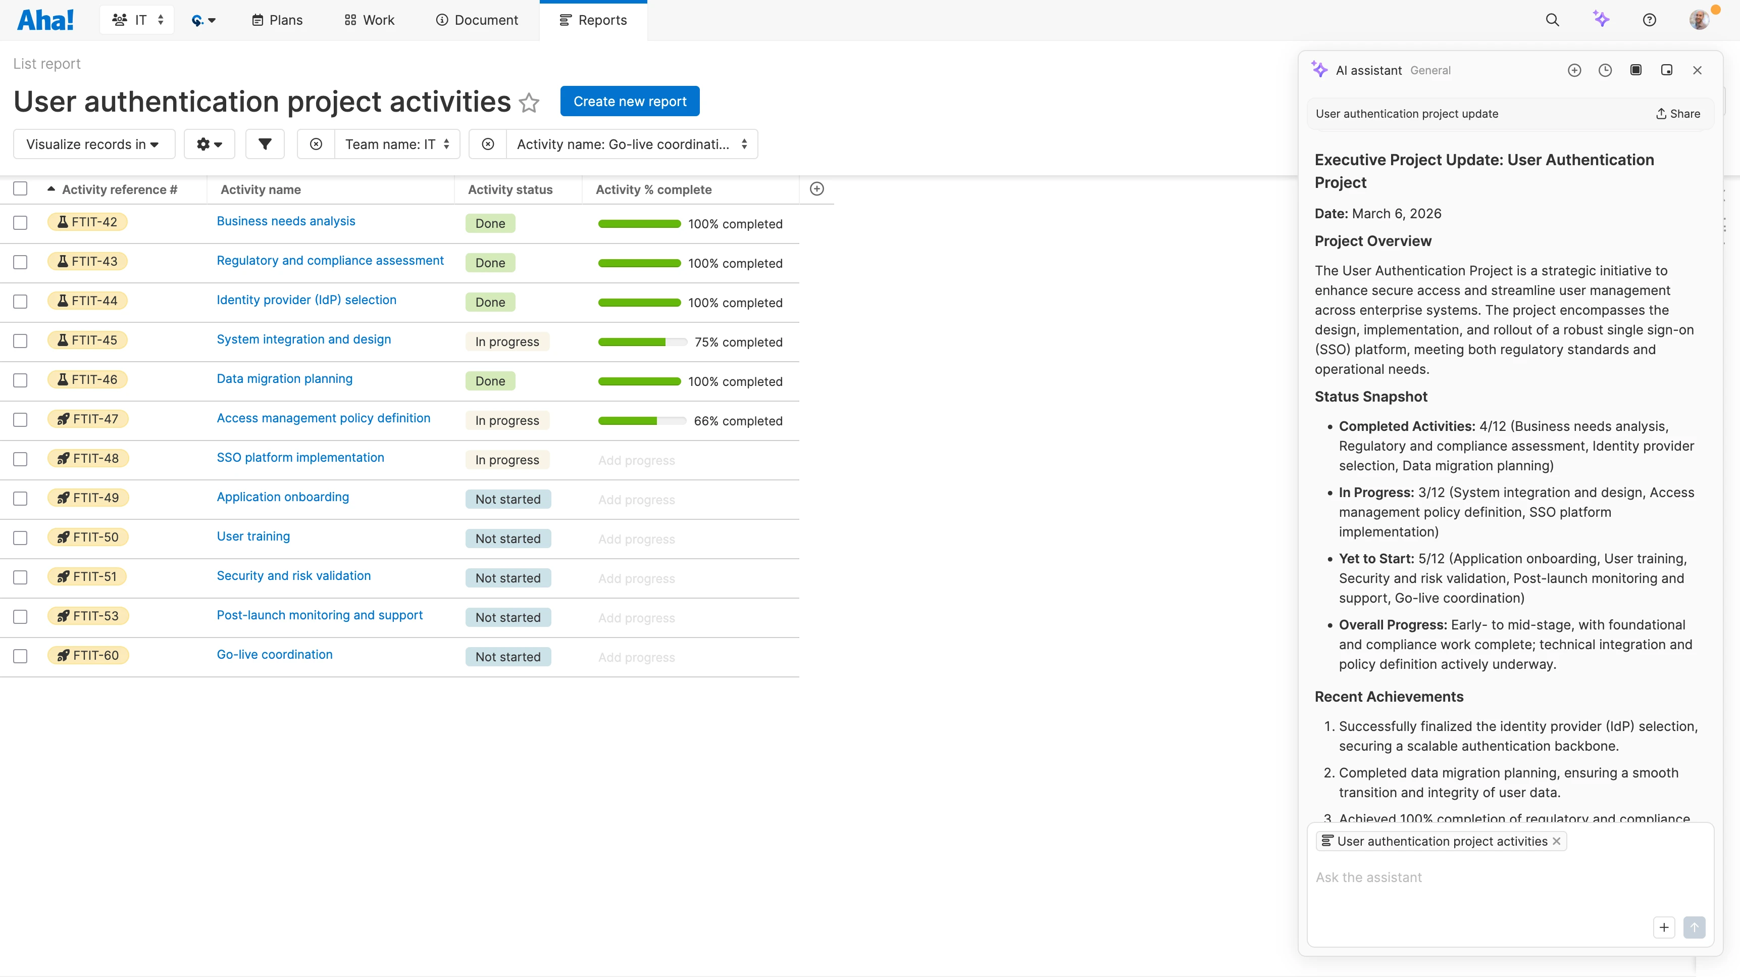
Task: Open the SSO platform implementation activity link
Action: [300, 457]
